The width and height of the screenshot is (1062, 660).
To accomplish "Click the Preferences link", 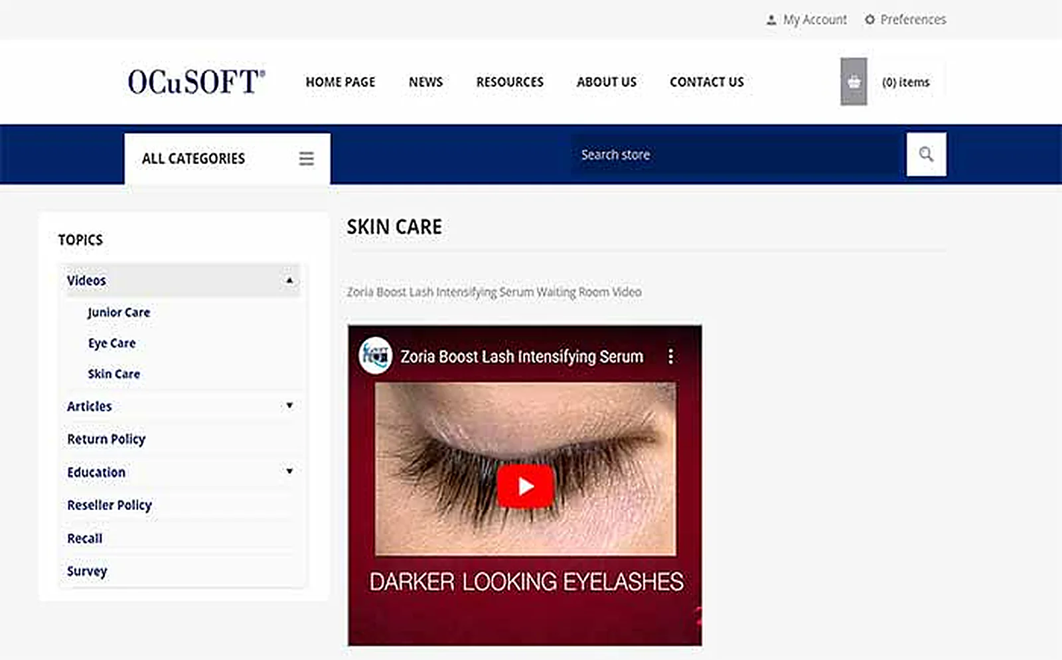I will point(913,19).
